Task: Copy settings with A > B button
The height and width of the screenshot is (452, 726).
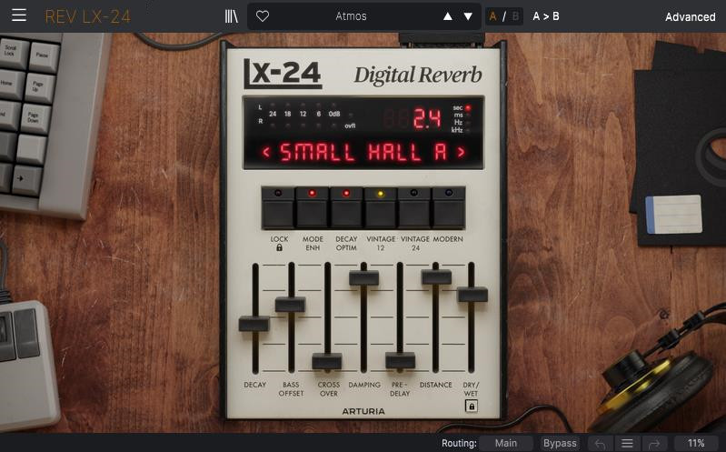Action: [546, 16]
